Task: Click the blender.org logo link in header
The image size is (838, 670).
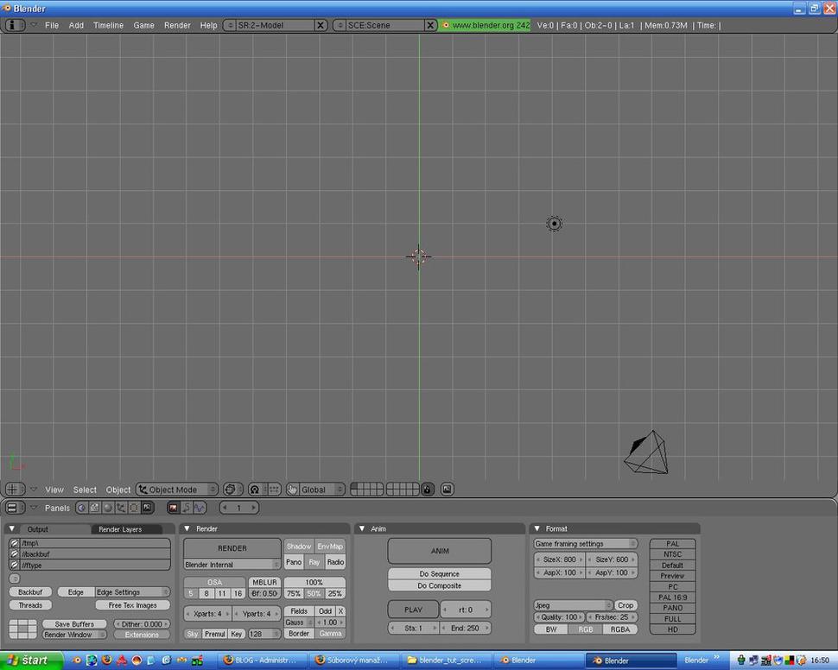Action: [x=486, y=25]
